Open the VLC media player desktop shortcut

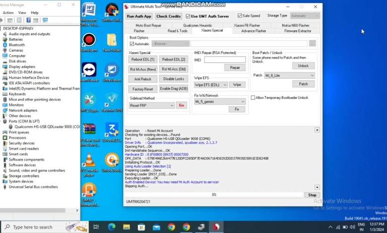coord(89,161)
